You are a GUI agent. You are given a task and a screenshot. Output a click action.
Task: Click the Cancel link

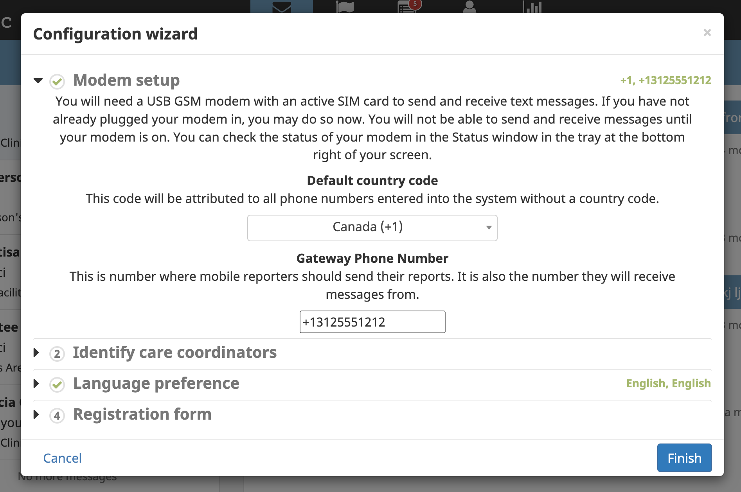62,458
